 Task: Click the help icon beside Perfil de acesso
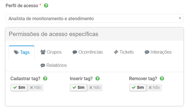(46, 5)
